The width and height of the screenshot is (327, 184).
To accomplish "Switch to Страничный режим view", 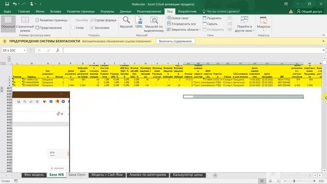I will [x=25, y=24].
